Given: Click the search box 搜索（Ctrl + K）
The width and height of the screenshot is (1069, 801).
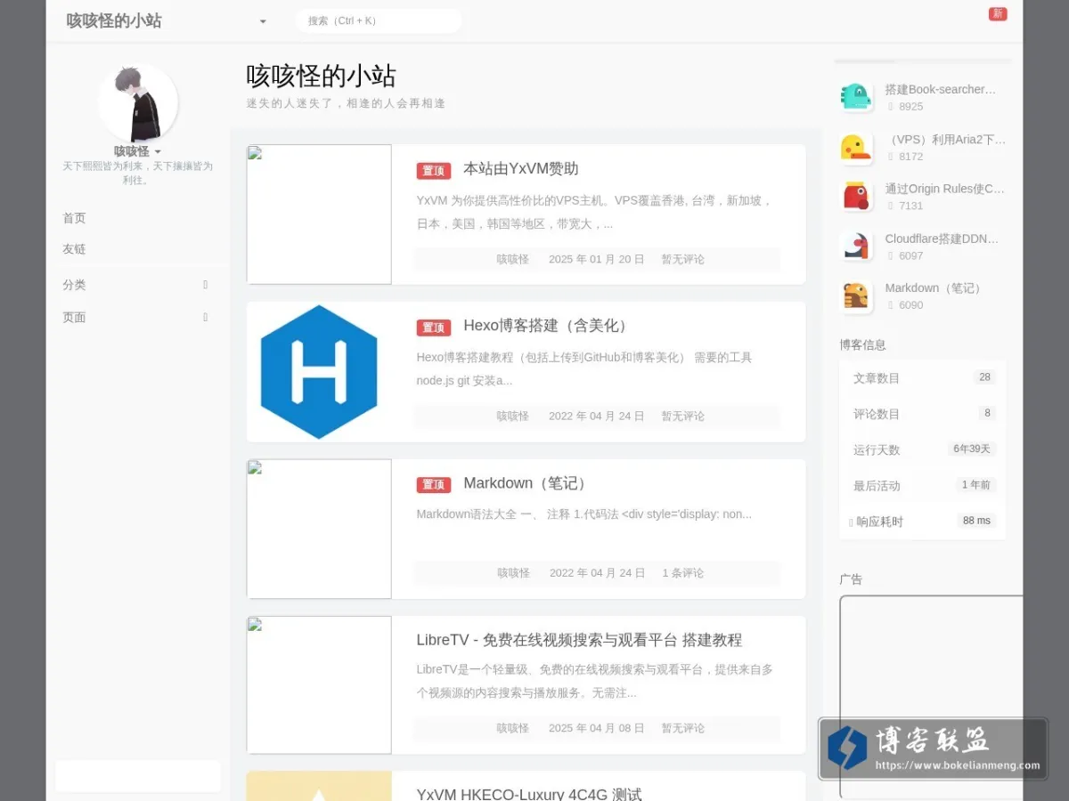Looking at the screenshot, I should [379, 20].
